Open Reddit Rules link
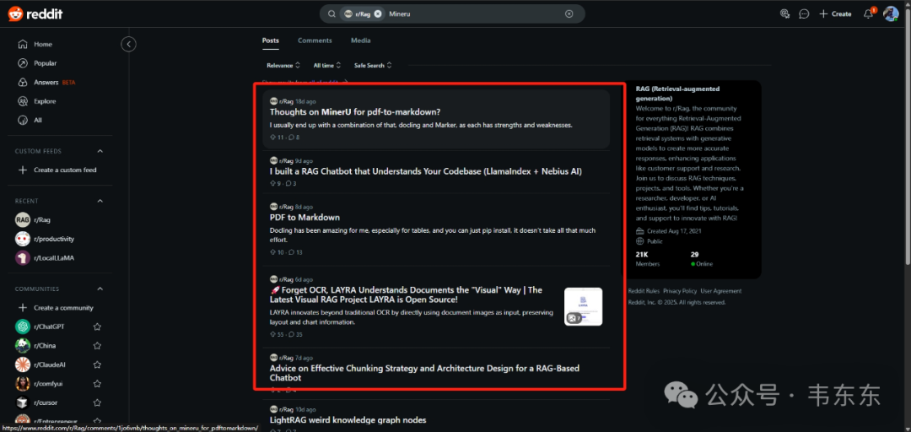This screenshot has height=432, width=911. pos(643,291)
